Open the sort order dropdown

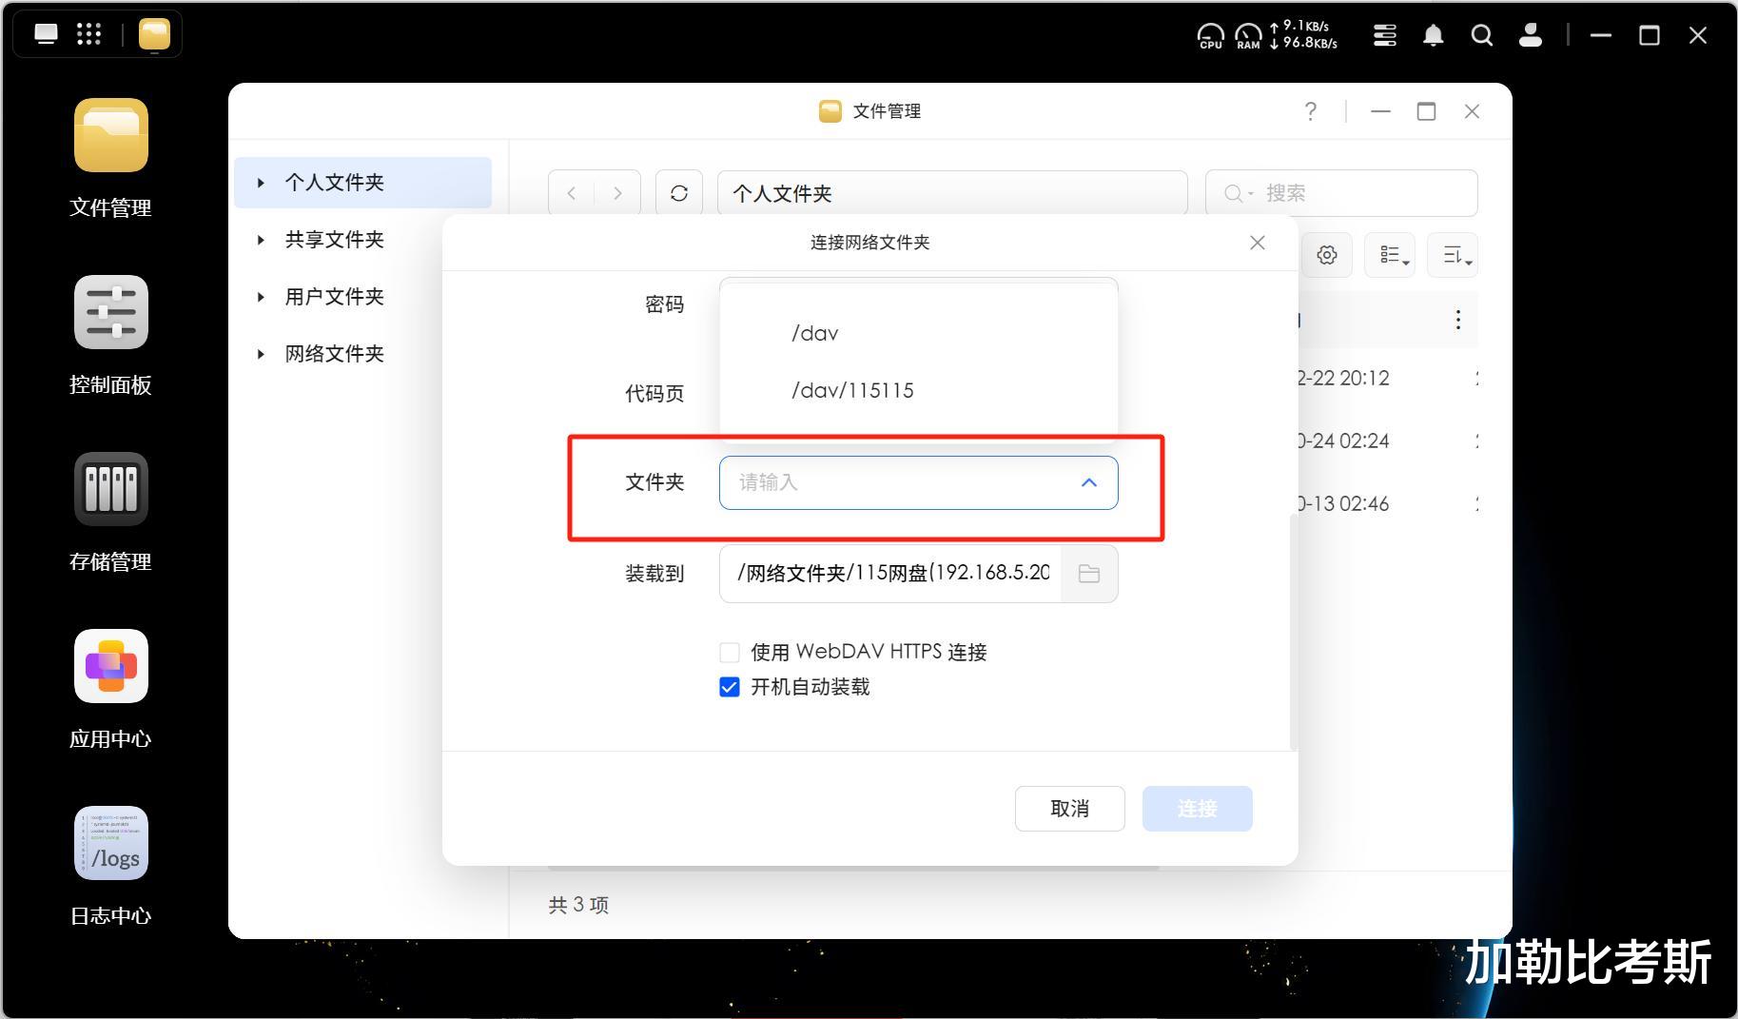1453,255
